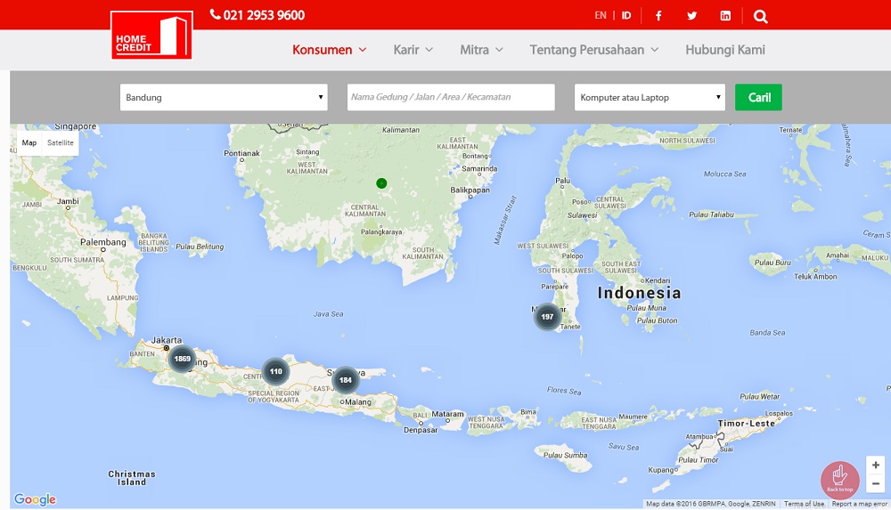
Task: Call the 021 2953 9600 number link
Action: pyautogui.click(x=264, y=15)
